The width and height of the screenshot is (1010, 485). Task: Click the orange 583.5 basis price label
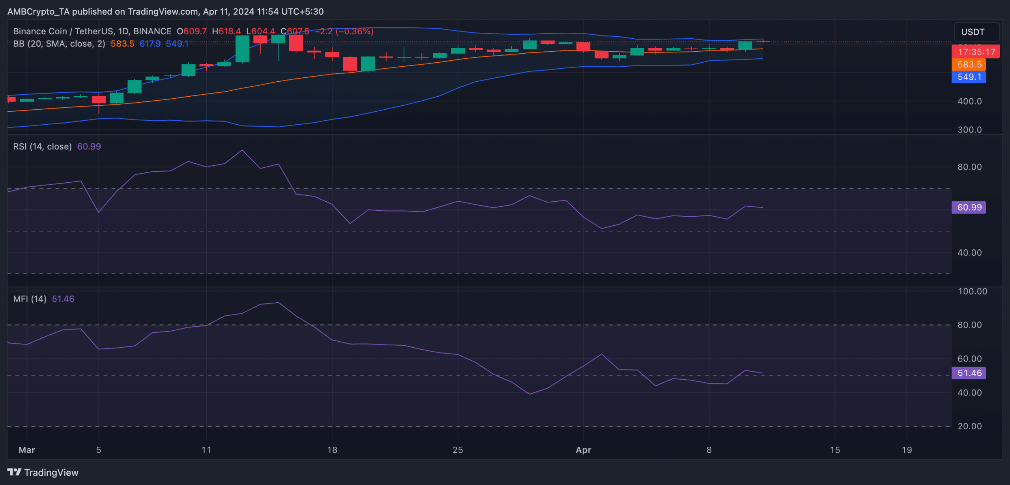pos(969,64)
